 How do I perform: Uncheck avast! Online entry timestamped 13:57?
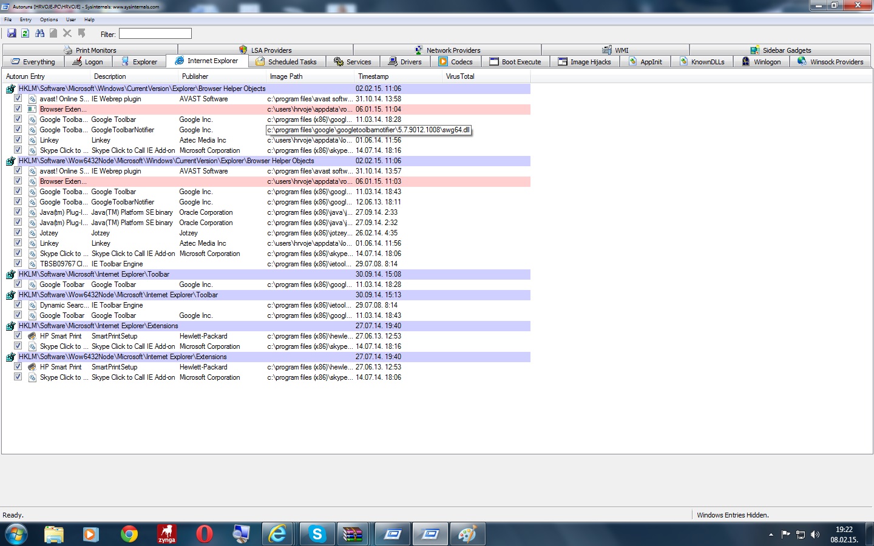18,170
